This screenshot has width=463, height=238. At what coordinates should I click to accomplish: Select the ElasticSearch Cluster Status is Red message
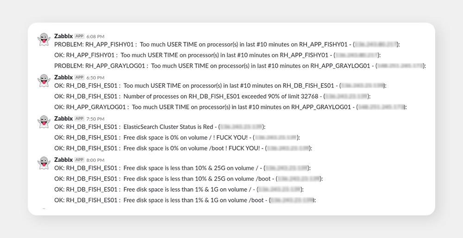pos(160,127)
